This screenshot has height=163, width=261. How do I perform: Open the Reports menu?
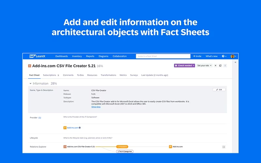point(90,56)
